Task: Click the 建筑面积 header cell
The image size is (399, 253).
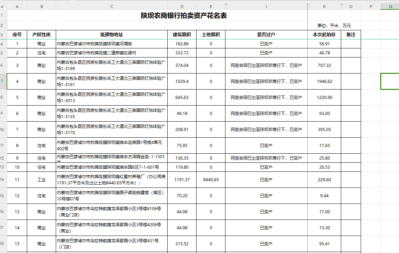Action: (x=182, y=34)
